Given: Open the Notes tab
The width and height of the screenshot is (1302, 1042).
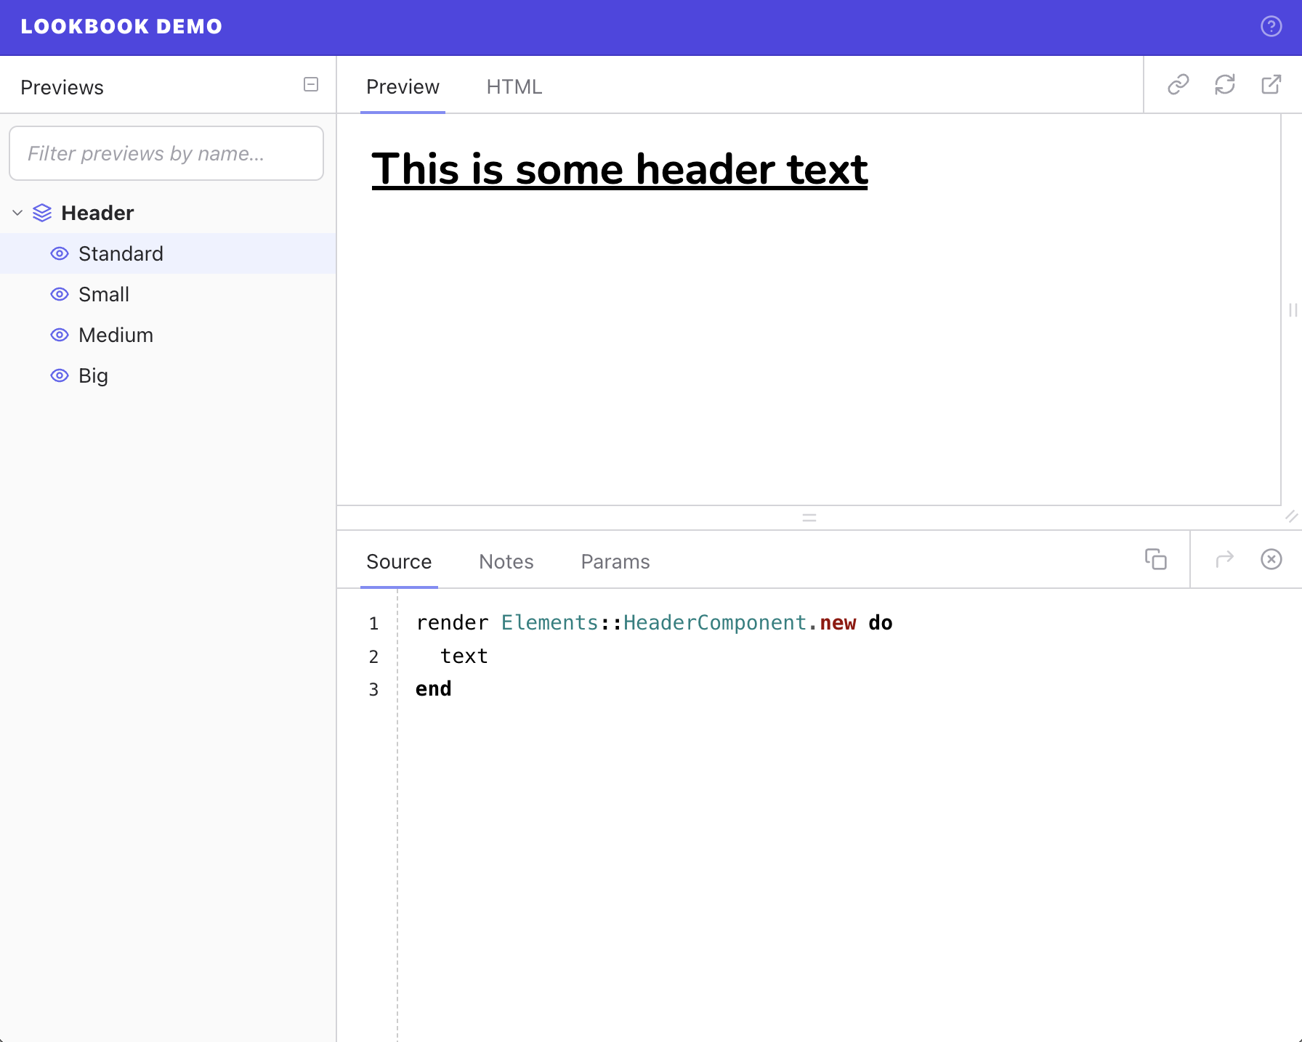Looking at the screenshot, I should click(506, 562).
